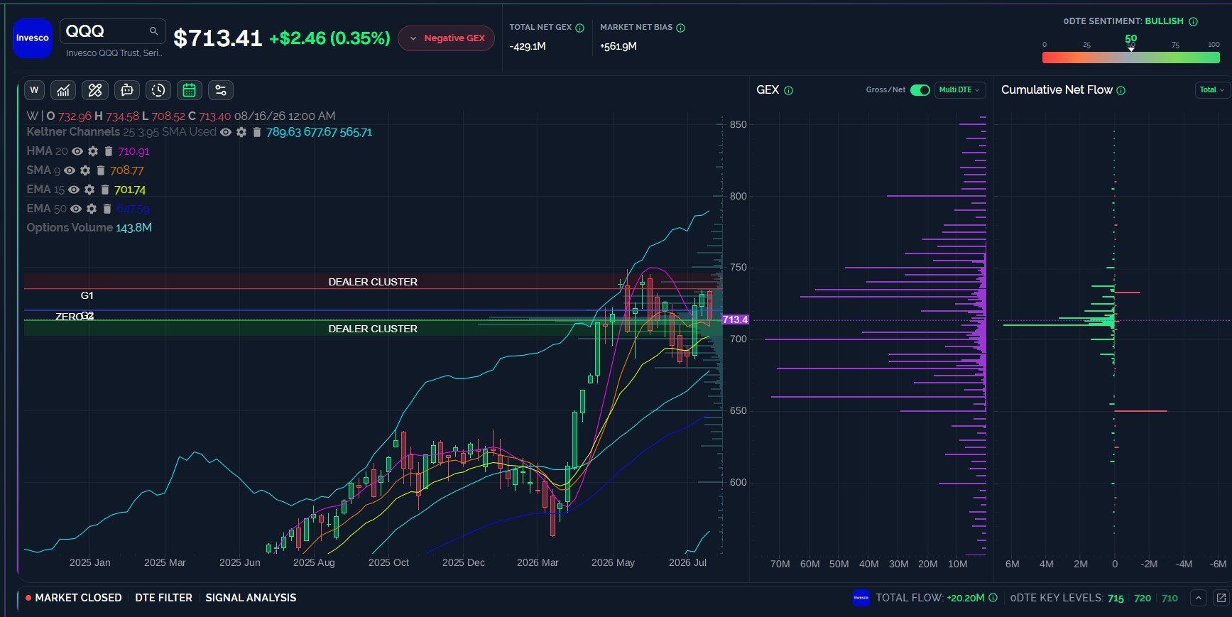Open EMA 15 settings gear
This screenshot has height=617, width=1232.
pyautogui.click(x=89, y=190)
